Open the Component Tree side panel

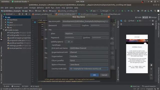point(118,73)
